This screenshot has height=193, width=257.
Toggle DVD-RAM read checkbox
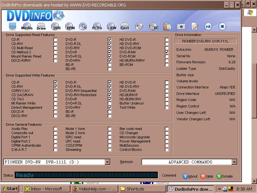tap(167, 52)
